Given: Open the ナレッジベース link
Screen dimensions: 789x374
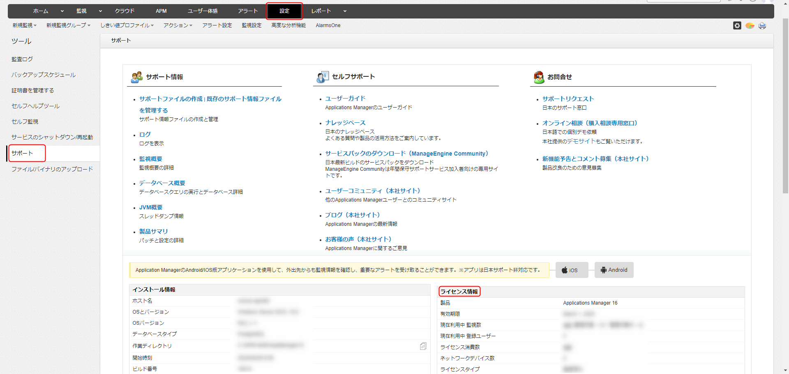Looking at the screenshot, I should tap(346, 123).
